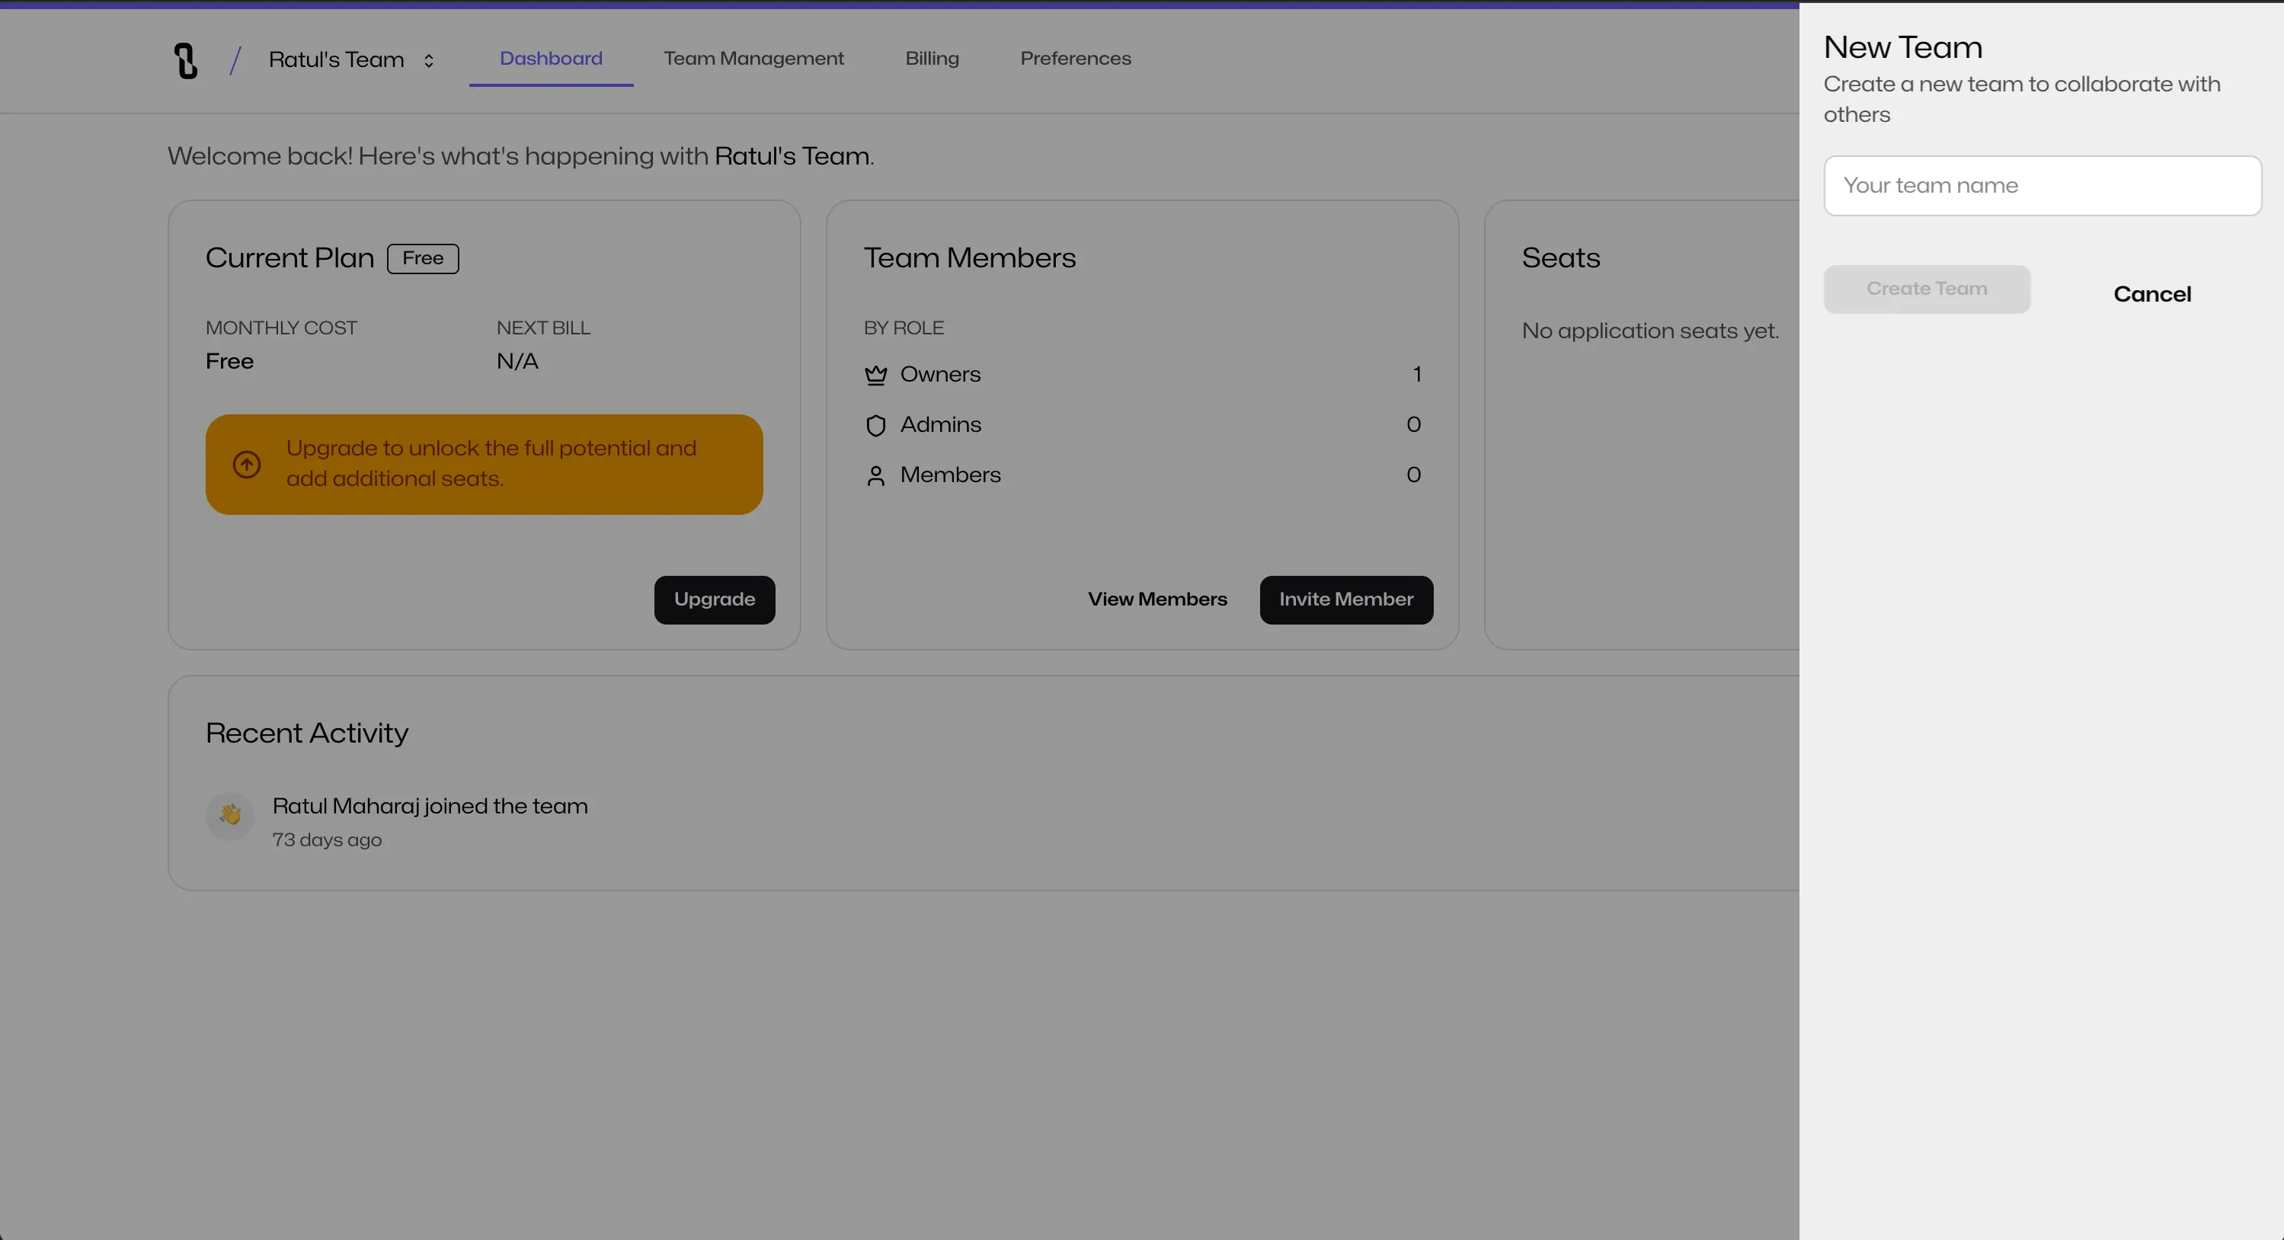Switch to the Team Management tab
The height and width of the screenshot is (1240, 2284).
click(753, 58)
